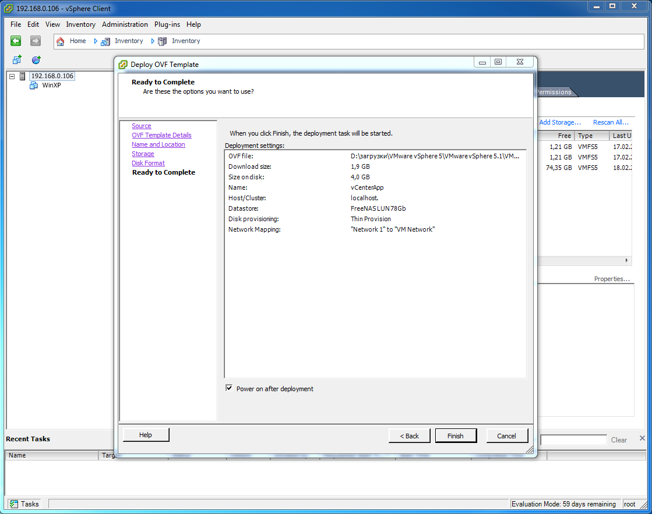The height and width of the screenshot is (514, 652).
Task: Select the WinXP tree item label
Action: (51, 85)
